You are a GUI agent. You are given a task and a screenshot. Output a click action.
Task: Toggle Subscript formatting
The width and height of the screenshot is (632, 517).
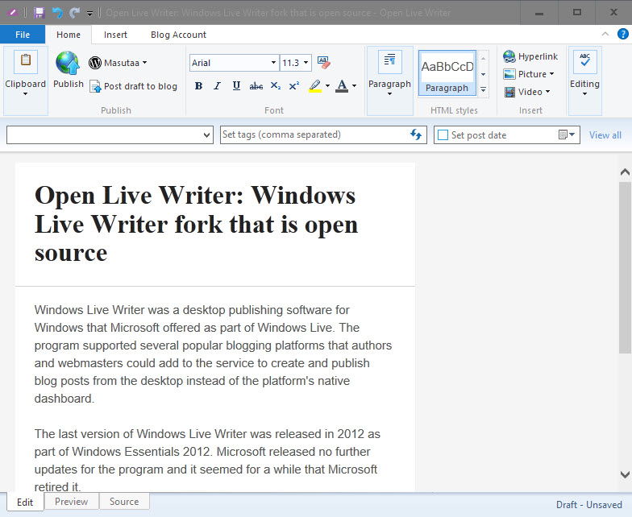(x=276, y=85)
